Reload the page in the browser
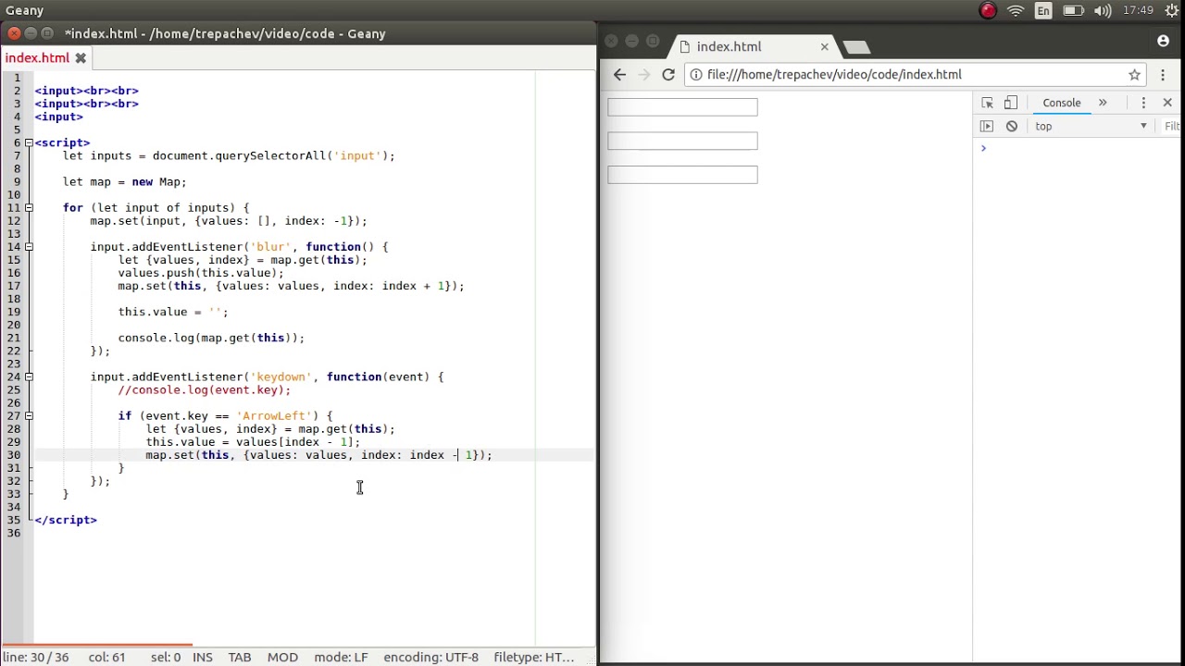This screenshot has width=1185, height=666. [x=667, y=75]
